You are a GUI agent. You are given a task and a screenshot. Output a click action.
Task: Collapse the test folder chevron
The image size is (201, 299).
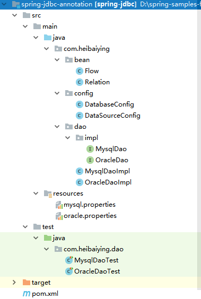tap(25, 227)
